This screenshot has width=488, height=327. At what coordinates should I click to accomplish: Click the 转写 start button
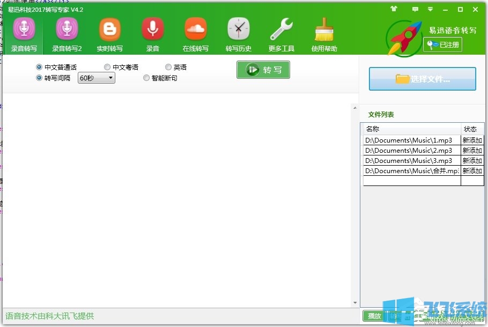(x=263, y=70)
